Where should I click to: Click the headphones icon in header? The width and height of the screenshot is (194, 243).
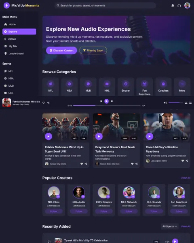(x=179, y=6)
